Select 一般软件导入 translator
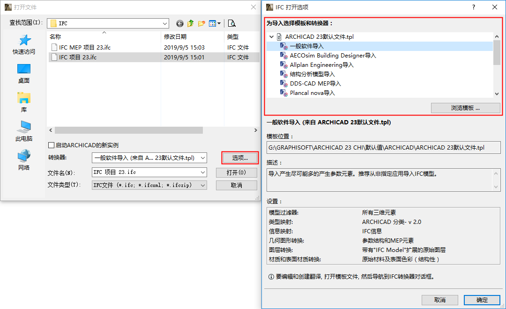The width and height of the screenshot is (506, 309). tap(306, 46)
